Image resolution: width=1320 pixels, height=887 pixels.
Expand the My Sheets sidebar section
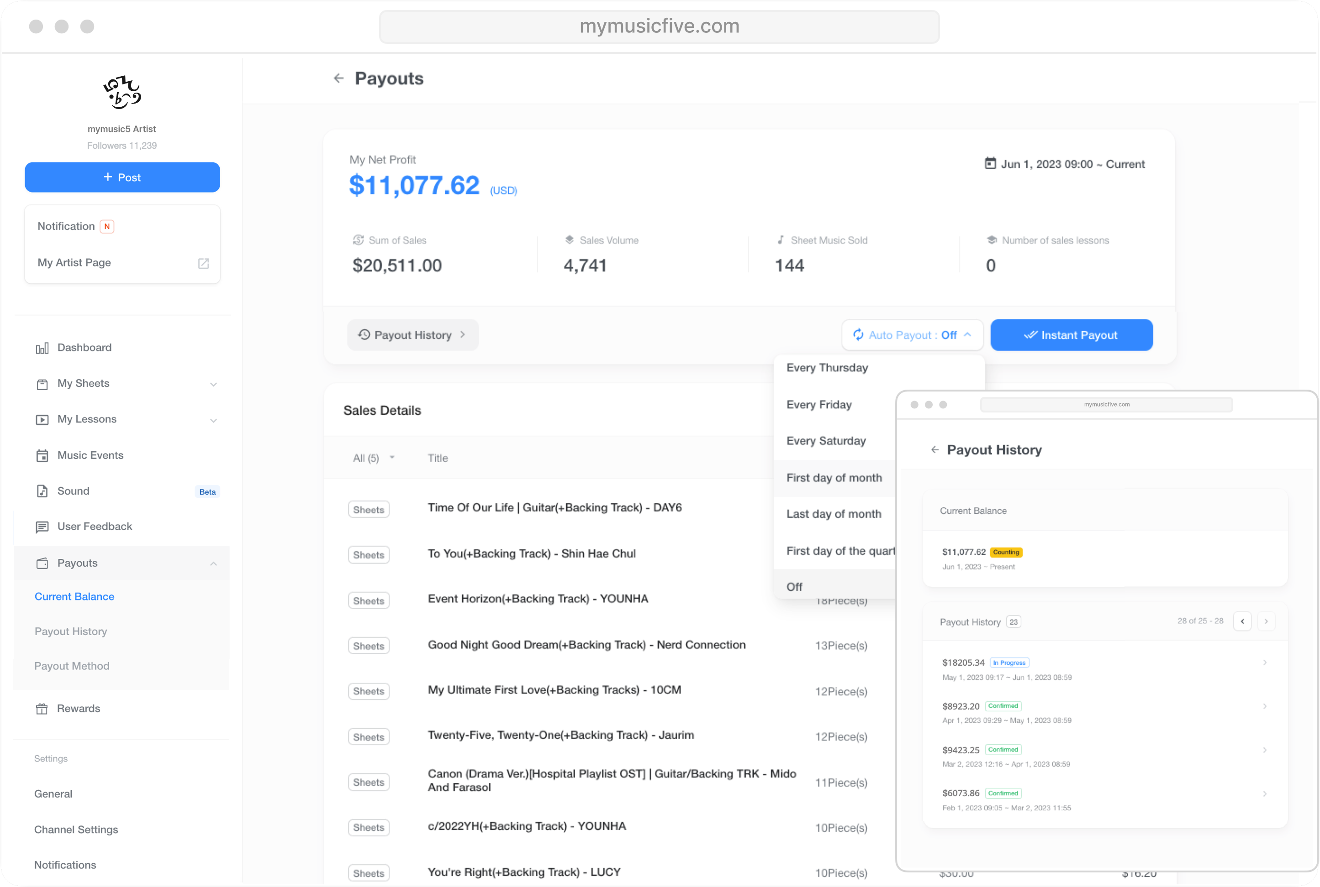(x=213, y=384)
